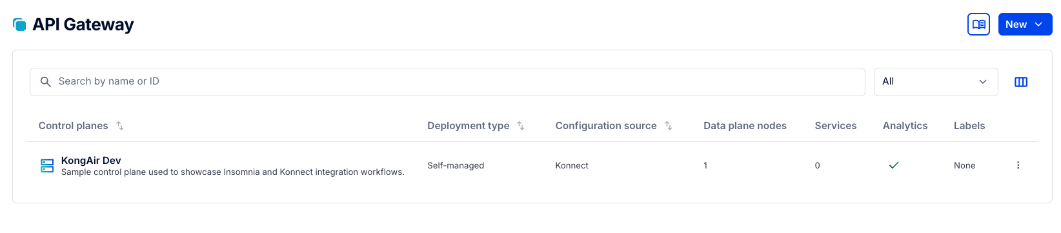Open the column visibility icon
The height and width of the screenshot is (233, 1061).
pos(1021,82)
